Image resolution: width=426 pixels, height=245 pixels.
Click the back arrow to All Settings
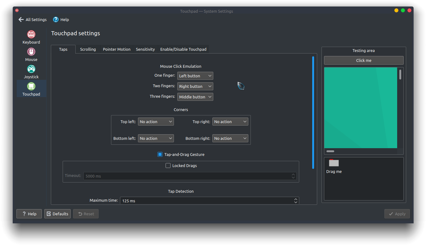click(21, 19)
